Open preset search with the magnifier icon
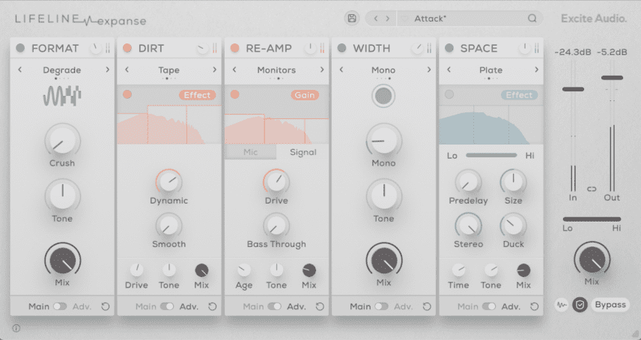641x340 pixels. pyautogui.click(x=532, y=19)
